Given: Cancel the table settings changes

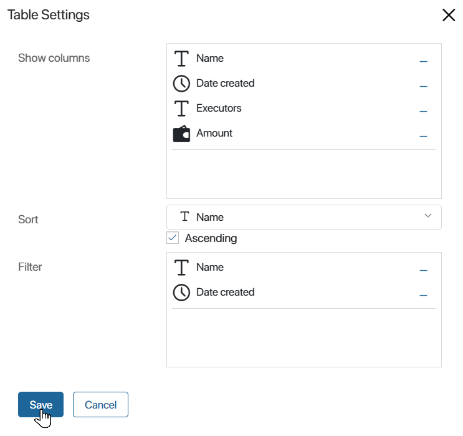Looking at the screenshot, I should point(100,405).
